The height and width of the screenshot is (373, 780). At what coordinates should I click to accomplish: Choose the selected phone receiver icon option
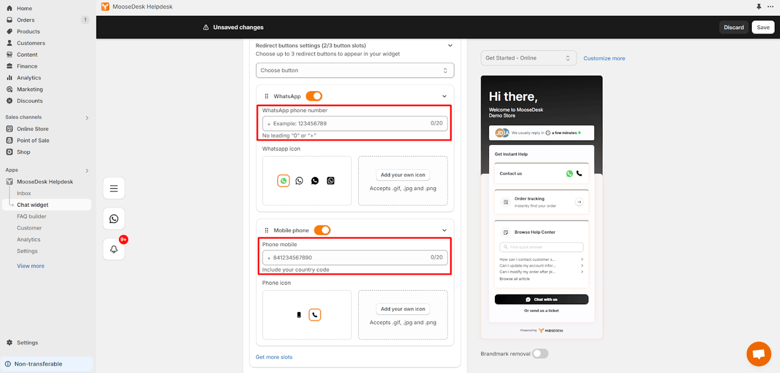pos(314,315)
